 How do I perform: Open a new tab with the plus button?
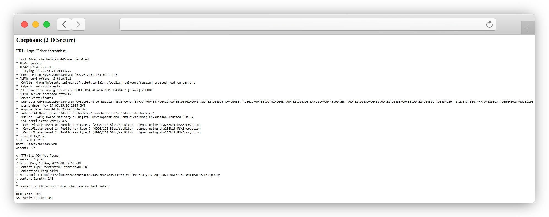click(x=528, y=28)
